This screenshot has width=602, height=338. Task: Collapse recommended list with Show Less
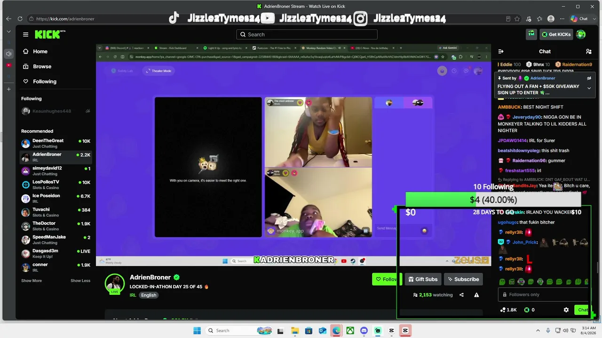tap(80, 281)
